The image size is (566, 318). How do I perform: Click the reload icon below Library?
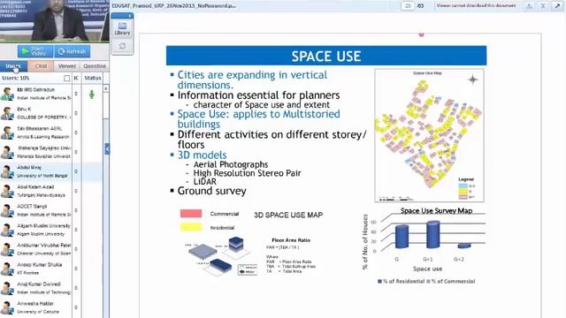click(122, 46)
